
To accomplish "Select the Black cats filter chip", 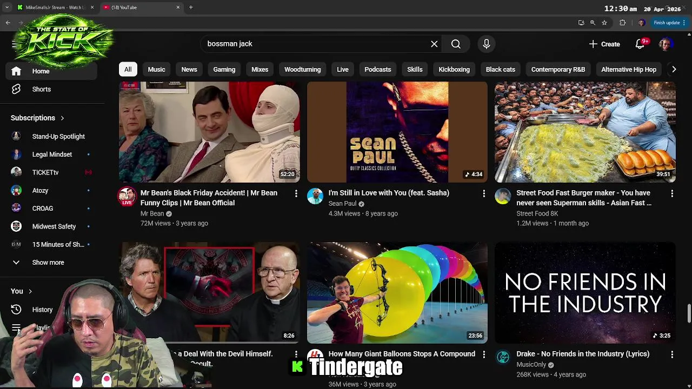I will pyautogui.click(x=500, y=69).
